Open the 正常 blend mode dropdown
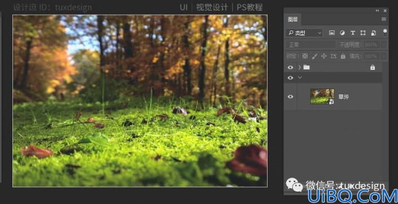This screenshot has width=398, height=204. click(311, 45)
